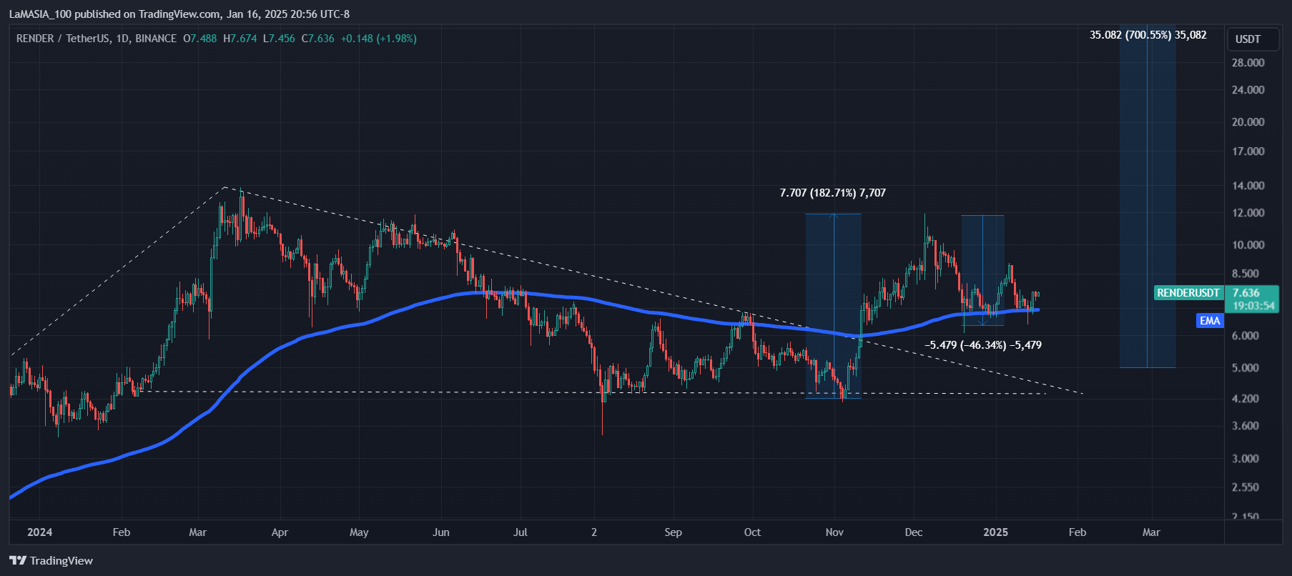Click the 2025 label on time axis
This screenshot has height=576, width=1292.
pos(996,532)
